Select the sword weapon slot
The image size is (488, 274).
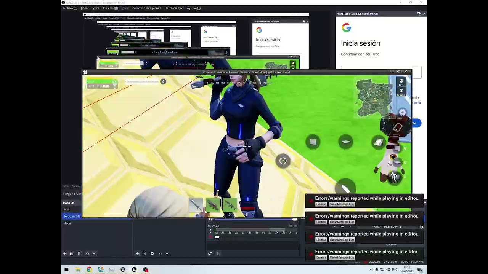[196, 205]
